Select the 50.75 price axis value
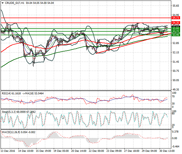 pyautogui.click(x=176, y=71)
